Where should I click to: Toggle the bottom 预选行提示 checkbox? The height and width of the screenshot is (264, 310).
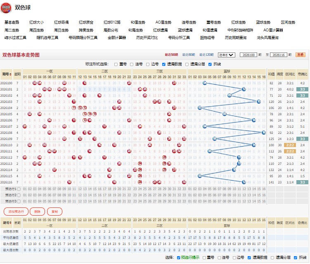click(x=178, y=257)
